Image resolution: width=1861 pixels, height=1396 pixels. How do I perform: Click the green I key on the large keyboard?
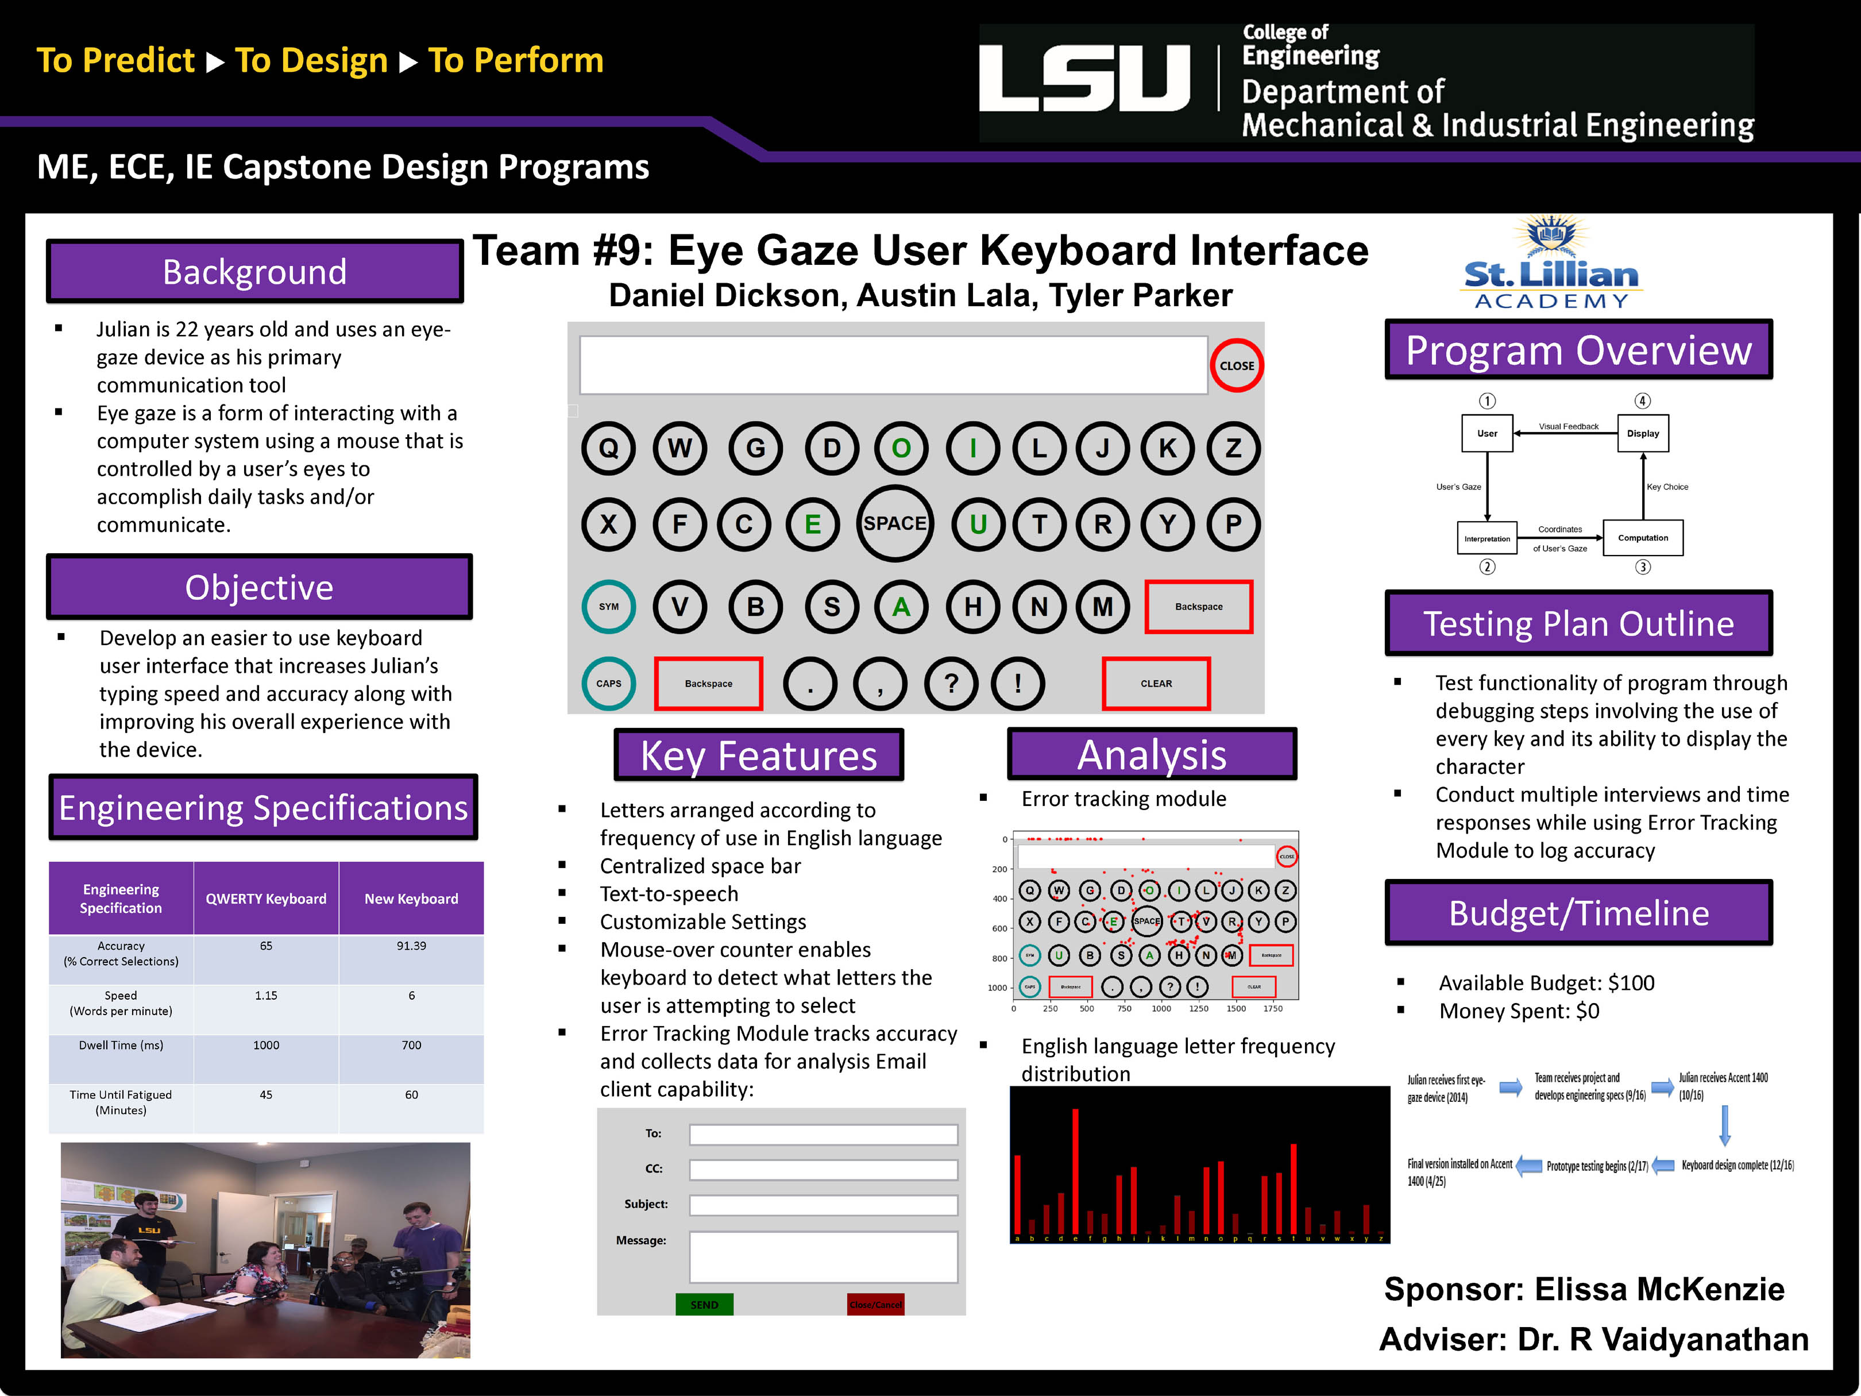(972, 449)
